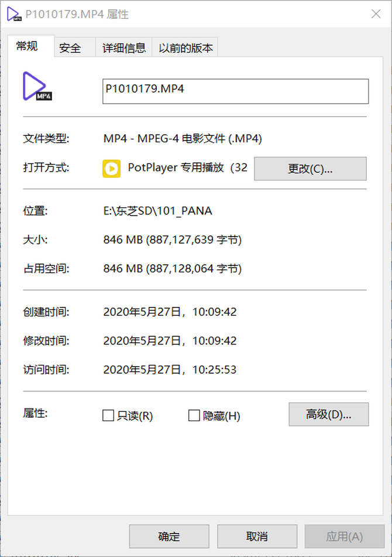The height and width of the screenshot is (557, 392).
Task: Switch to the 常规 (General) tab
Action: tap(27, 47)
